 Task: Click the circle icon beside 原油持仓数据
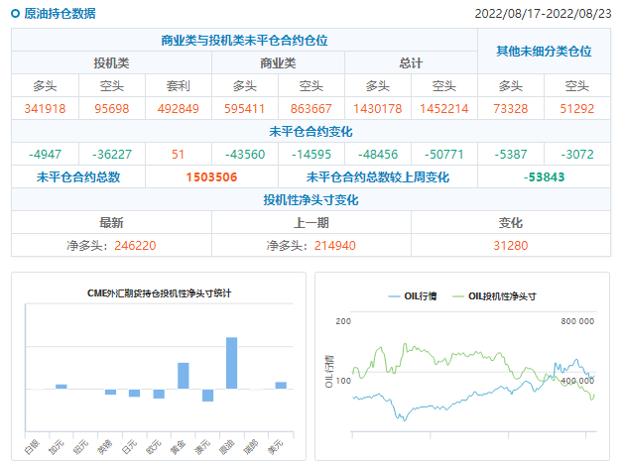point(15,14)
